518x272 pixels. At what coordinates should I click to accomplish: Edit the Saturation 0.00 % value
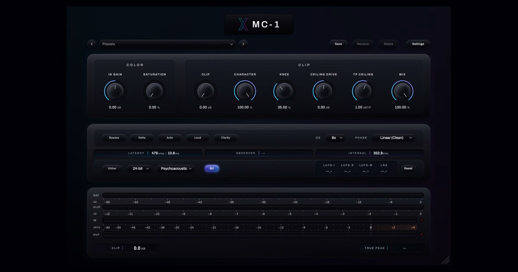[x=154, y=108]
